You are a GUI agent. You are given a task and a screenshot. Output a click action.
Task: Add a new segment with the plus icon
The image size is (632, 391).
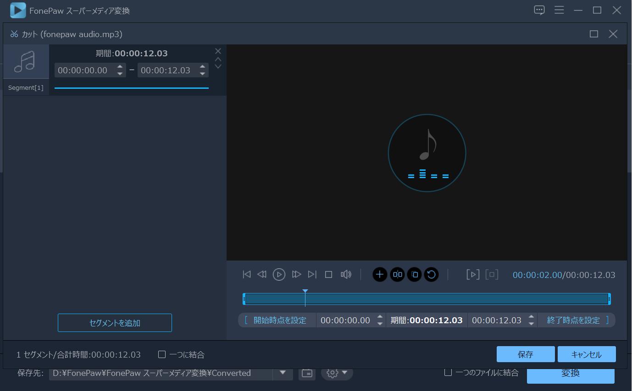click(380, 274)
